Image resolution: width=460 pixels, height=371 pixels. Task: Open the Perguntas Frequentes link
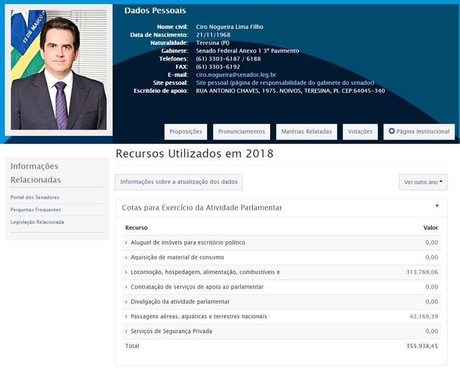pyautogui.click(x=36, y=209)
